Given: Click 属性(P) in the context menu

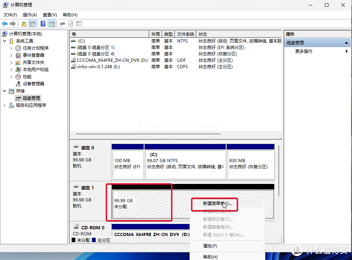Looking at the screenshot, I should tap(210, 246).
